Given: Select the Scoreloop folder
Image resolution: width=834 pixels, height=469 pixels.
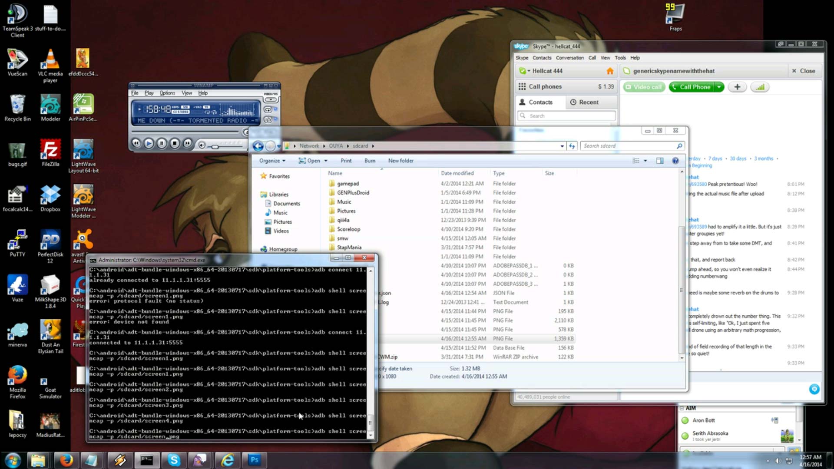Looking at the screenshot, I should click(348, 229).
